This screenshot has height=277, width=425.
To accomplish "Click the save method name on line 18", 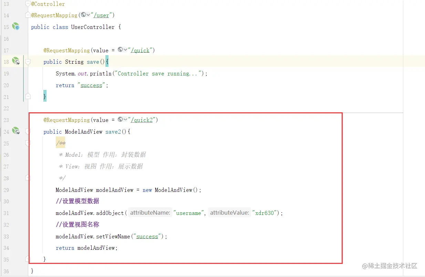I will point(93,62).
